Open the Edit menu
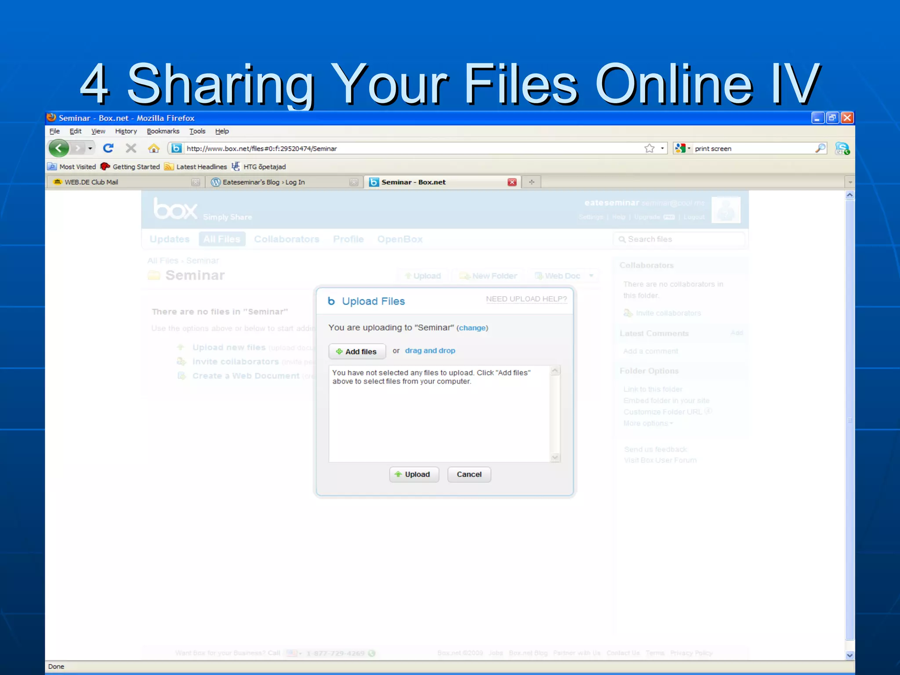Image resolution: width=900 pixels, height=675 pixels. pos(76,131)
